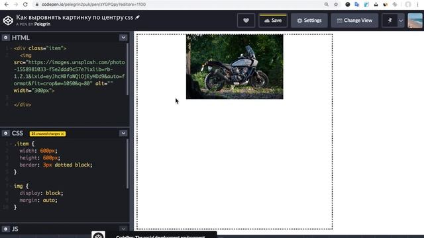Fold HTML div block arrow at line 1
This screenshot has width=424, height=238.
tap(11, 48)
